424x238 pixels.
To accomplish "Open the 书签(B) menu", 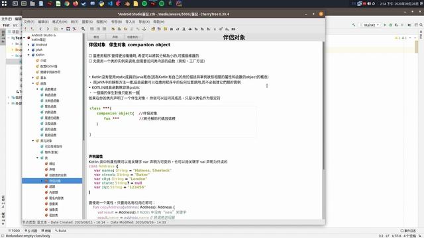I will click(117, 22).
